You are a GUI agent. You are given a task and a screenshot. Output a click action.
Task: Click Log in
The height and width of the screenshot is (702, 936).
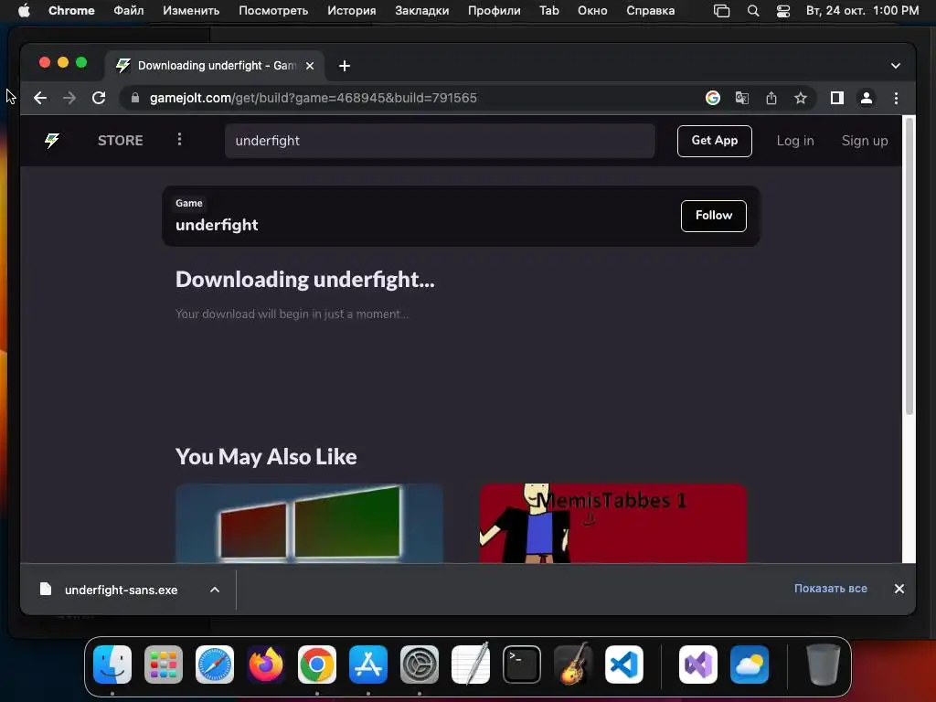pyautogui.click(x=795, y=141)
